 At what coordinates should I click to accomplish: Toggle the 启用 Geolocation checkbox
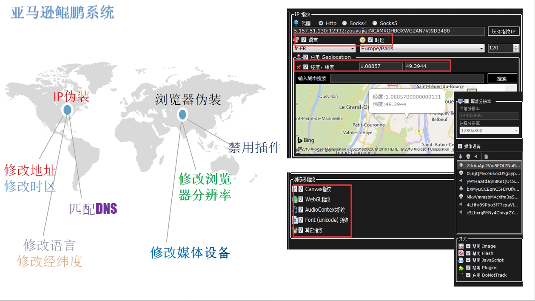pos(306,57)
